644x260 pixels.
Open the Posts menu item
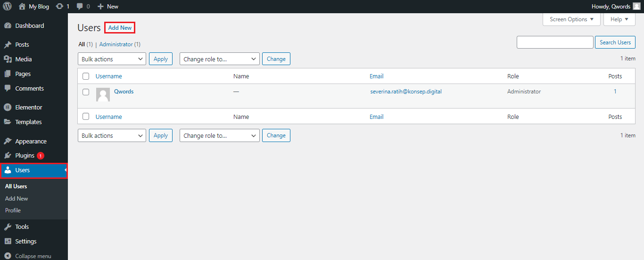[x=34, y=45]
